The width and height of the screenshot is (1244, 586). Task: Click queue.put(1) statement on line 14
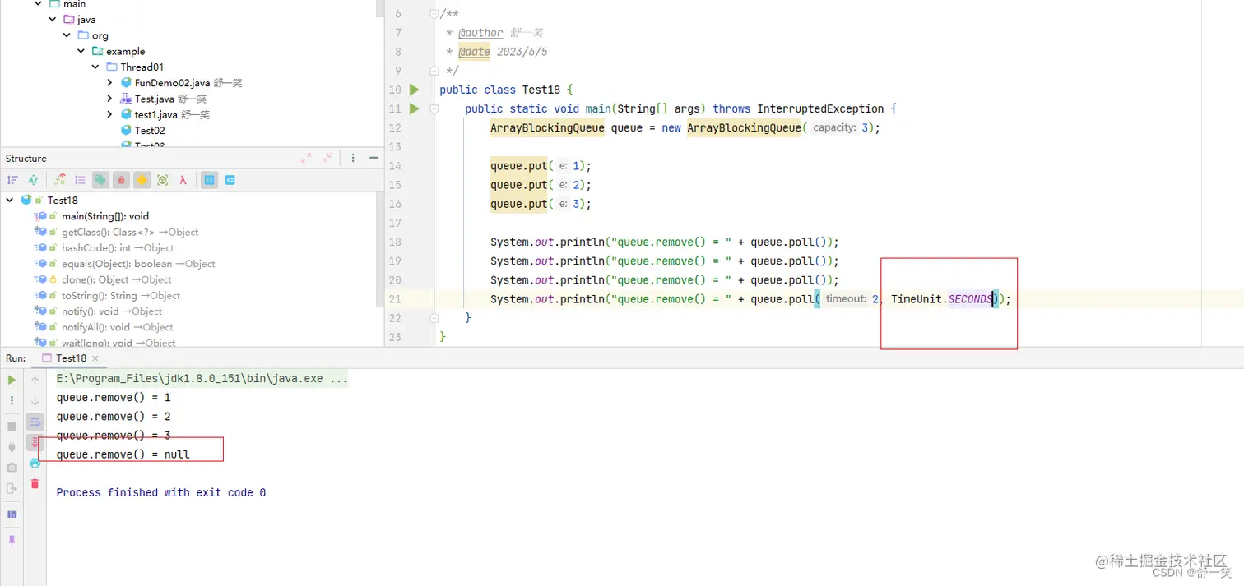(x=541, y=166)
